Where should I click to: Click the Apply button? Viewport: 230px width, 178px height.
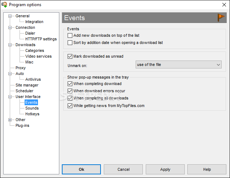[165, 169]
